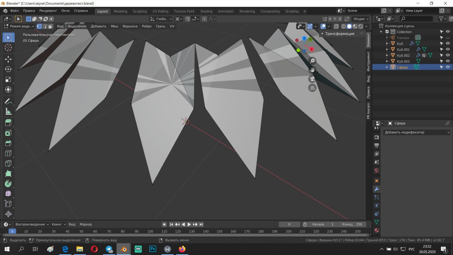This screenshot has height=255, width=453.
Task: Toggle camera view with the camera icon
Action: tap(312, 79)
